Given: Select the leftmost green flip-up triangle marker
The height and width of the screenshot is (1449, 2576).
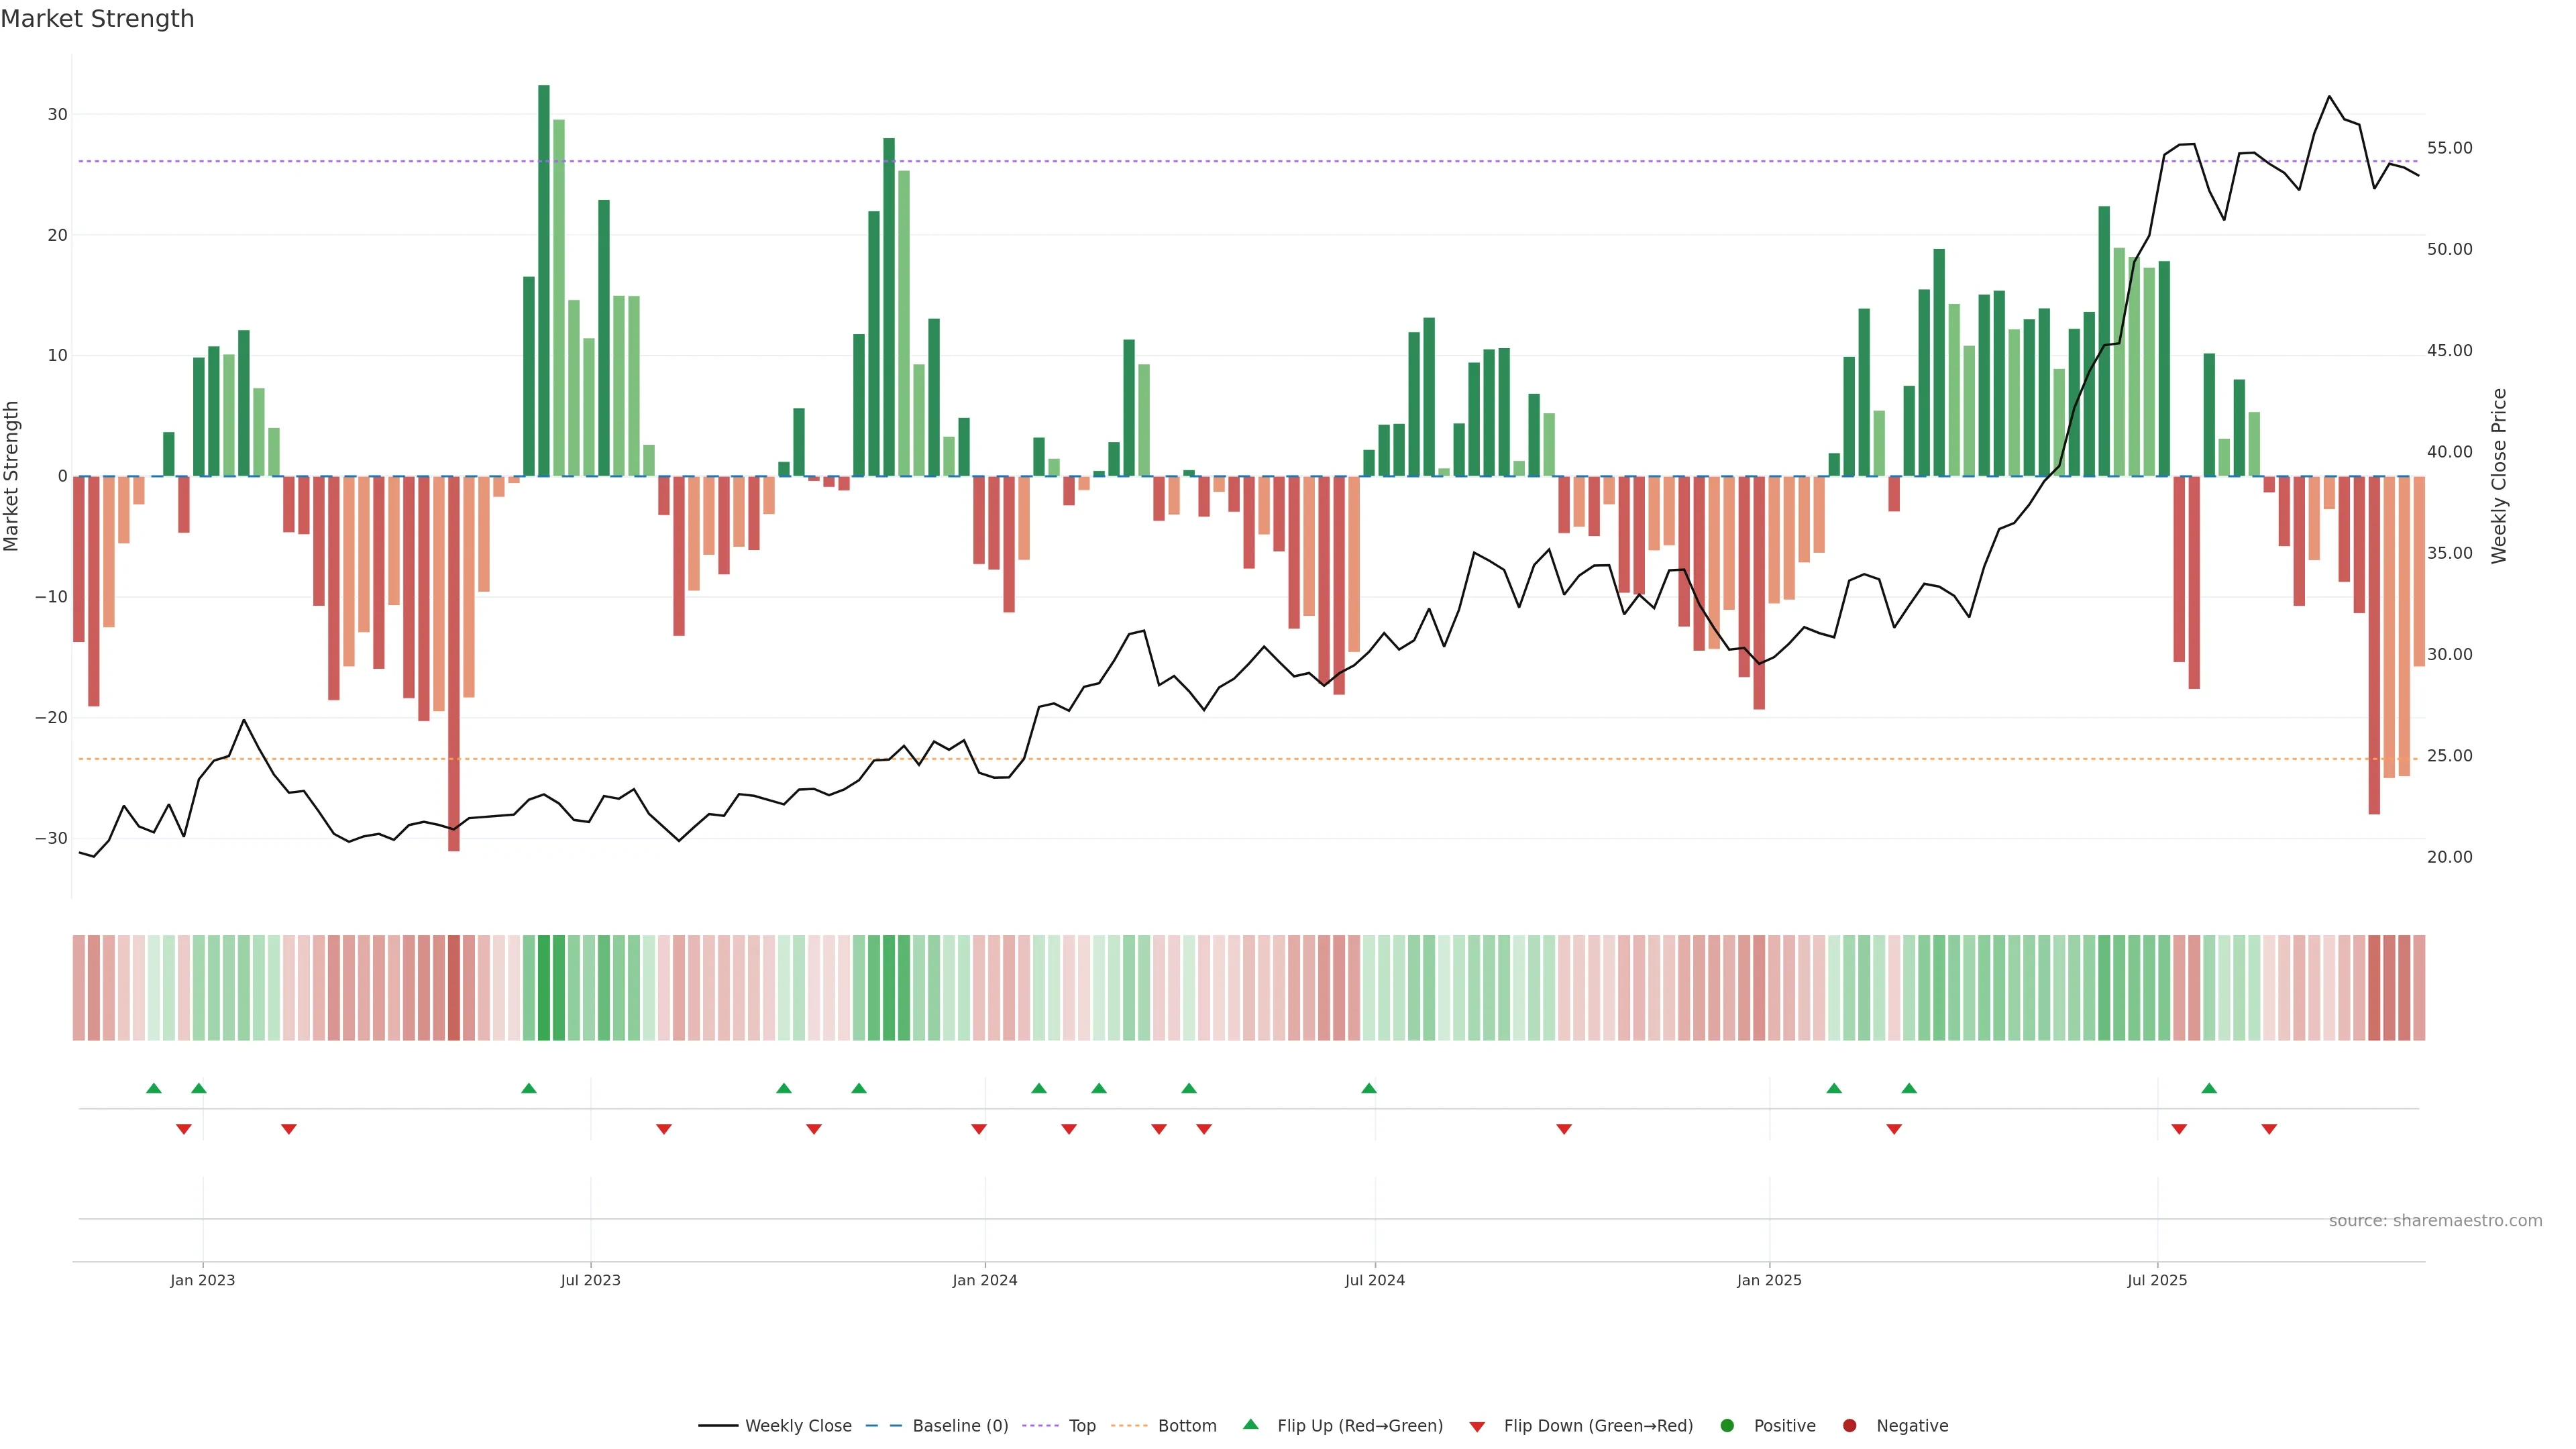Looking at the screenshot, I should pyautogui.click(x=153, y=1088).
